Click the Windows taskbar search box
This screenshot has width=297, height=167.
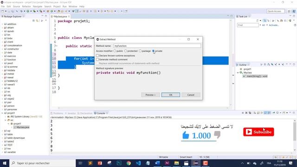point(42,163)
